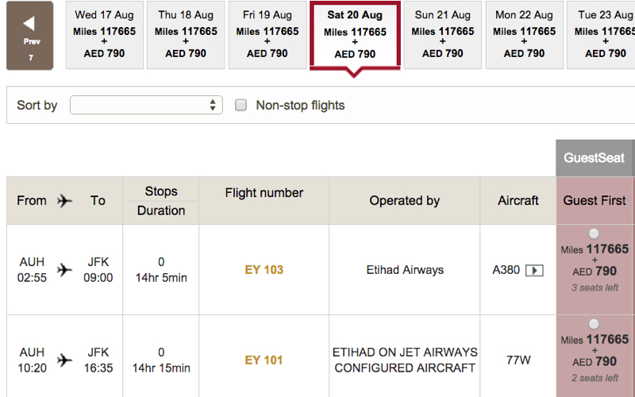Enable the Non-stop flights checkbox

[x=241, y=106]
